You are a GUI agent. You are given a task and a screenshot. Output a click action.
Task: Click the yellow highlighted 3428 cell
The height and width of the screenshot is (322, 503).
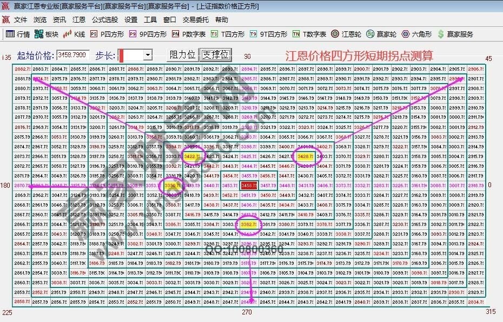click(x=305, y=156)
